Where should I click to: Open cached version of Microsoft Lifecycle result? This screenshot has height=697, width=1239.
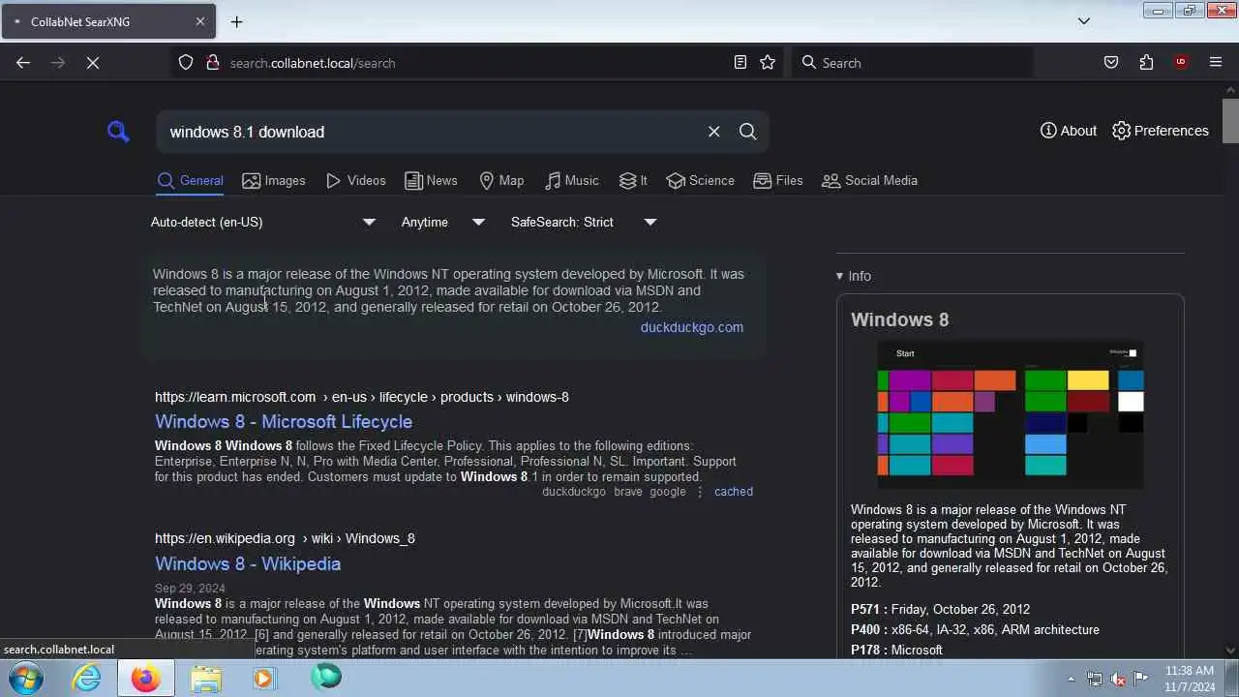(734, 492)
